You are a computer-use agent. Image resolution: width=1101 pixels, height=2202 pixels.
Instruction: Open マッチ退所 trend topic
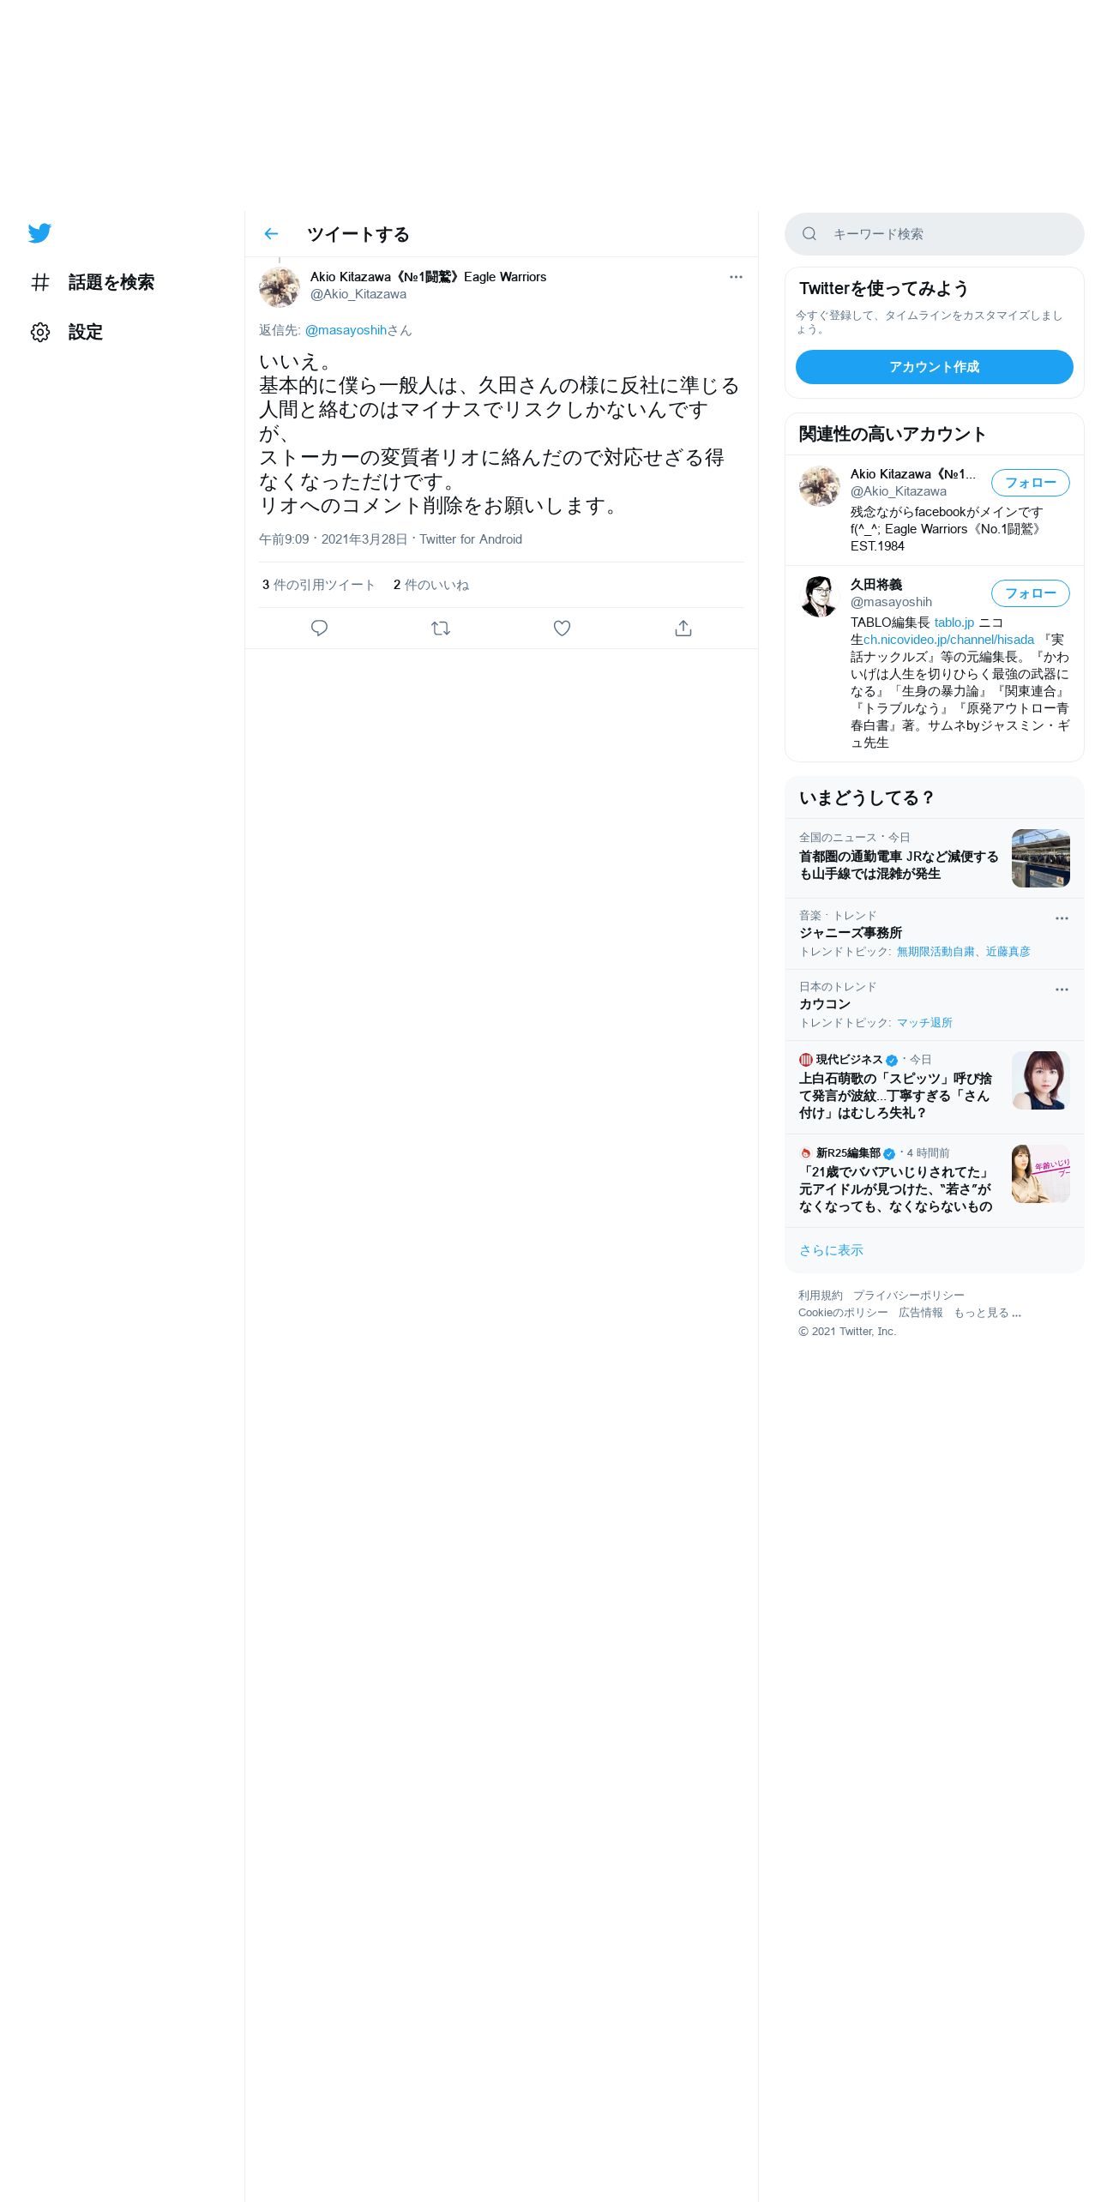[x=924, y=1023]
